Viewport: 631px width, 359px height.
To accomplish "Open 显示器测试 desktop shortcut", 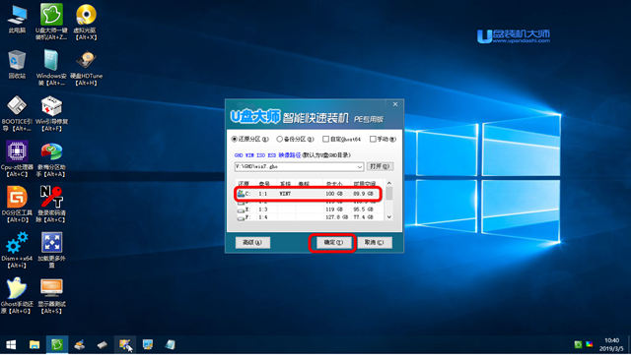I will (51, 295).
